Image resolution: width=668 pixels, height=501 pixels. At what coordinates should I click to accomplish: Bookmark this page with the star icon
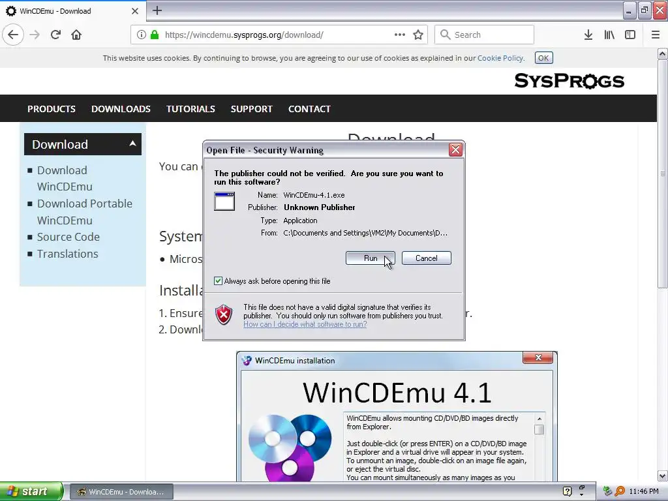pyautogui.click(x=418, y=35)
